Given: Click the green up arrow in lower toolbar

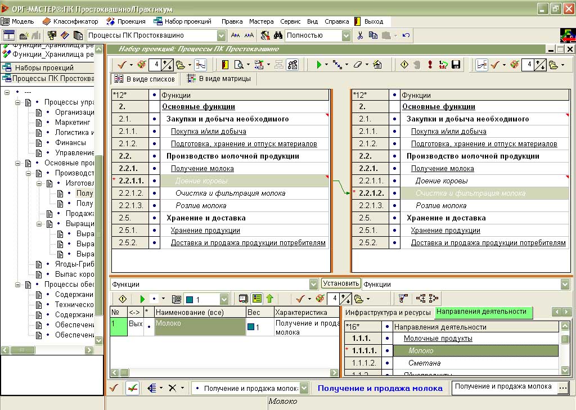Looking at the screenshot, I should pyautogui.click(x=270, y=299).
